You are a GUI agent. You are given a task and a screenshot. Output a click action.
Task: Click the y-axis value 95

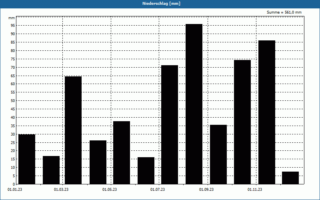coord(13,26)
